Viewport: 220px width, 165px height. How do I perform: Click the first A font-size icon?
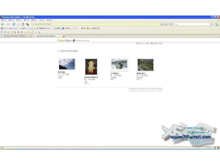[x=15, y=32]
